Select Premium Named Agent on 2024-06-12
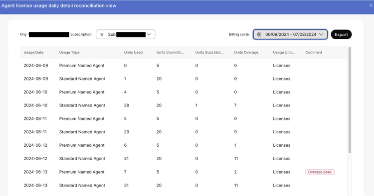 tap(82, 145)
